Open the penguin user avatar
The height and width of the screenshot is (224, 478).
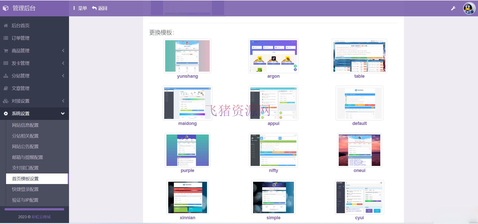click(x=469, y=8)
